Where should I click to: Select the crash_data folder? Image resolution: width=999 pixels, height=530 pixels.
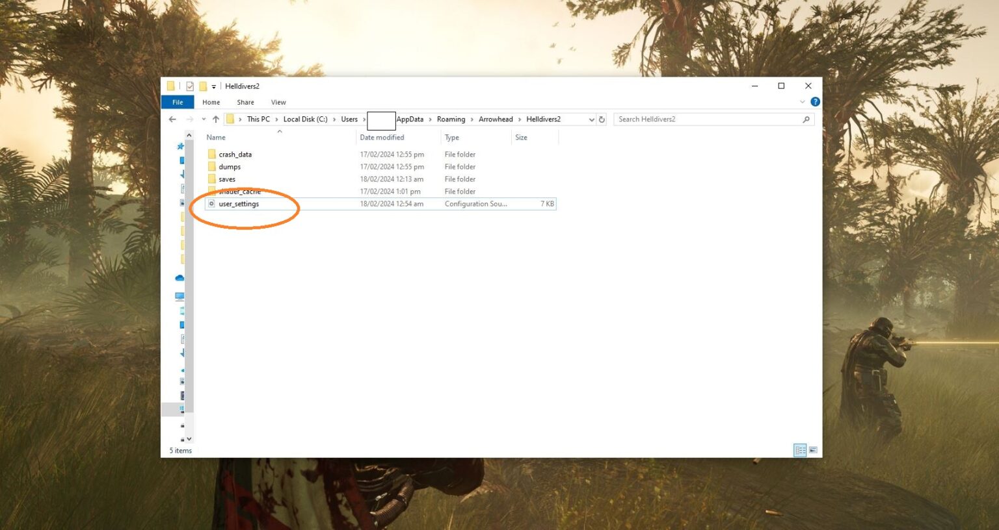235,155
